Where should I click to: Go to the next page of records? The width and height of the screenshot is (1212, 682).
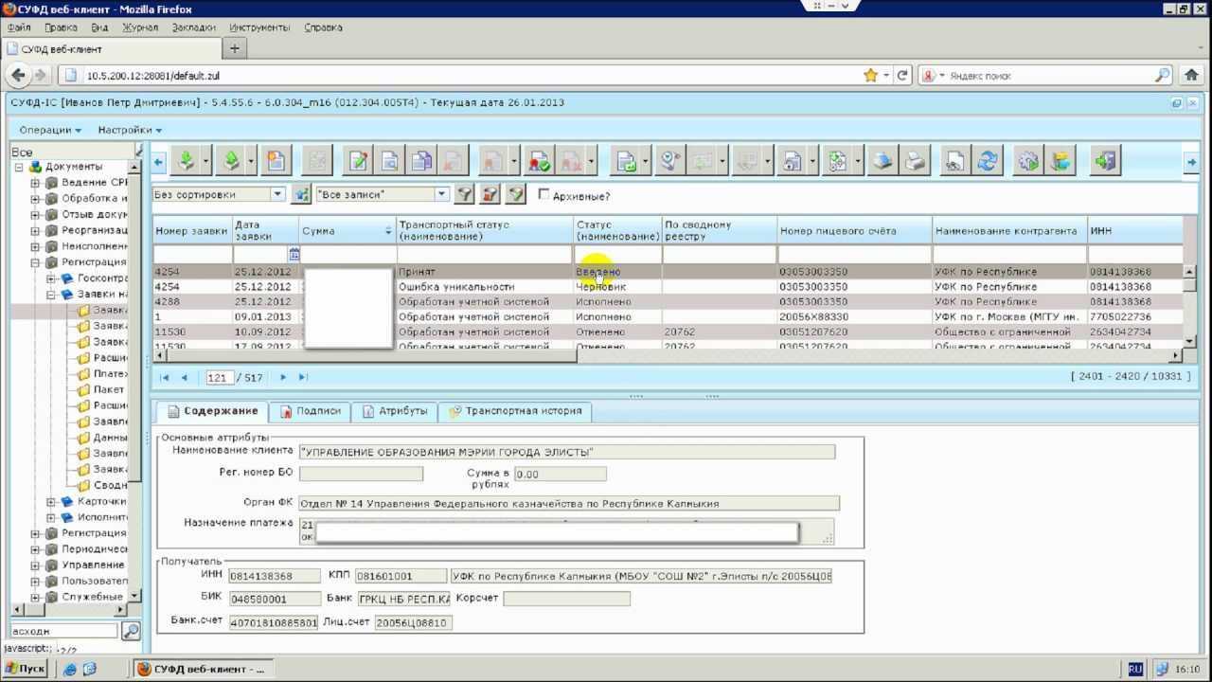coord(282,377)
